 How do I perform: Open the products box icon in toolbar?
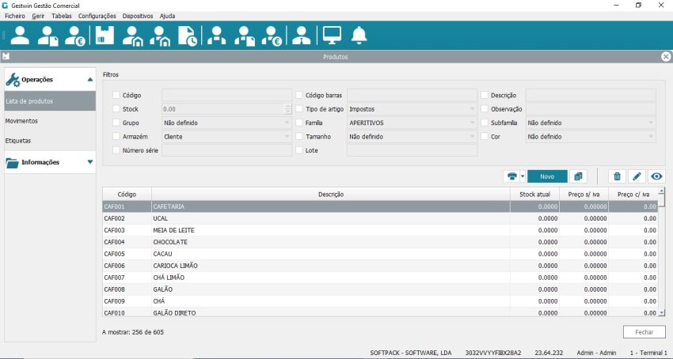tap(105, 36)
